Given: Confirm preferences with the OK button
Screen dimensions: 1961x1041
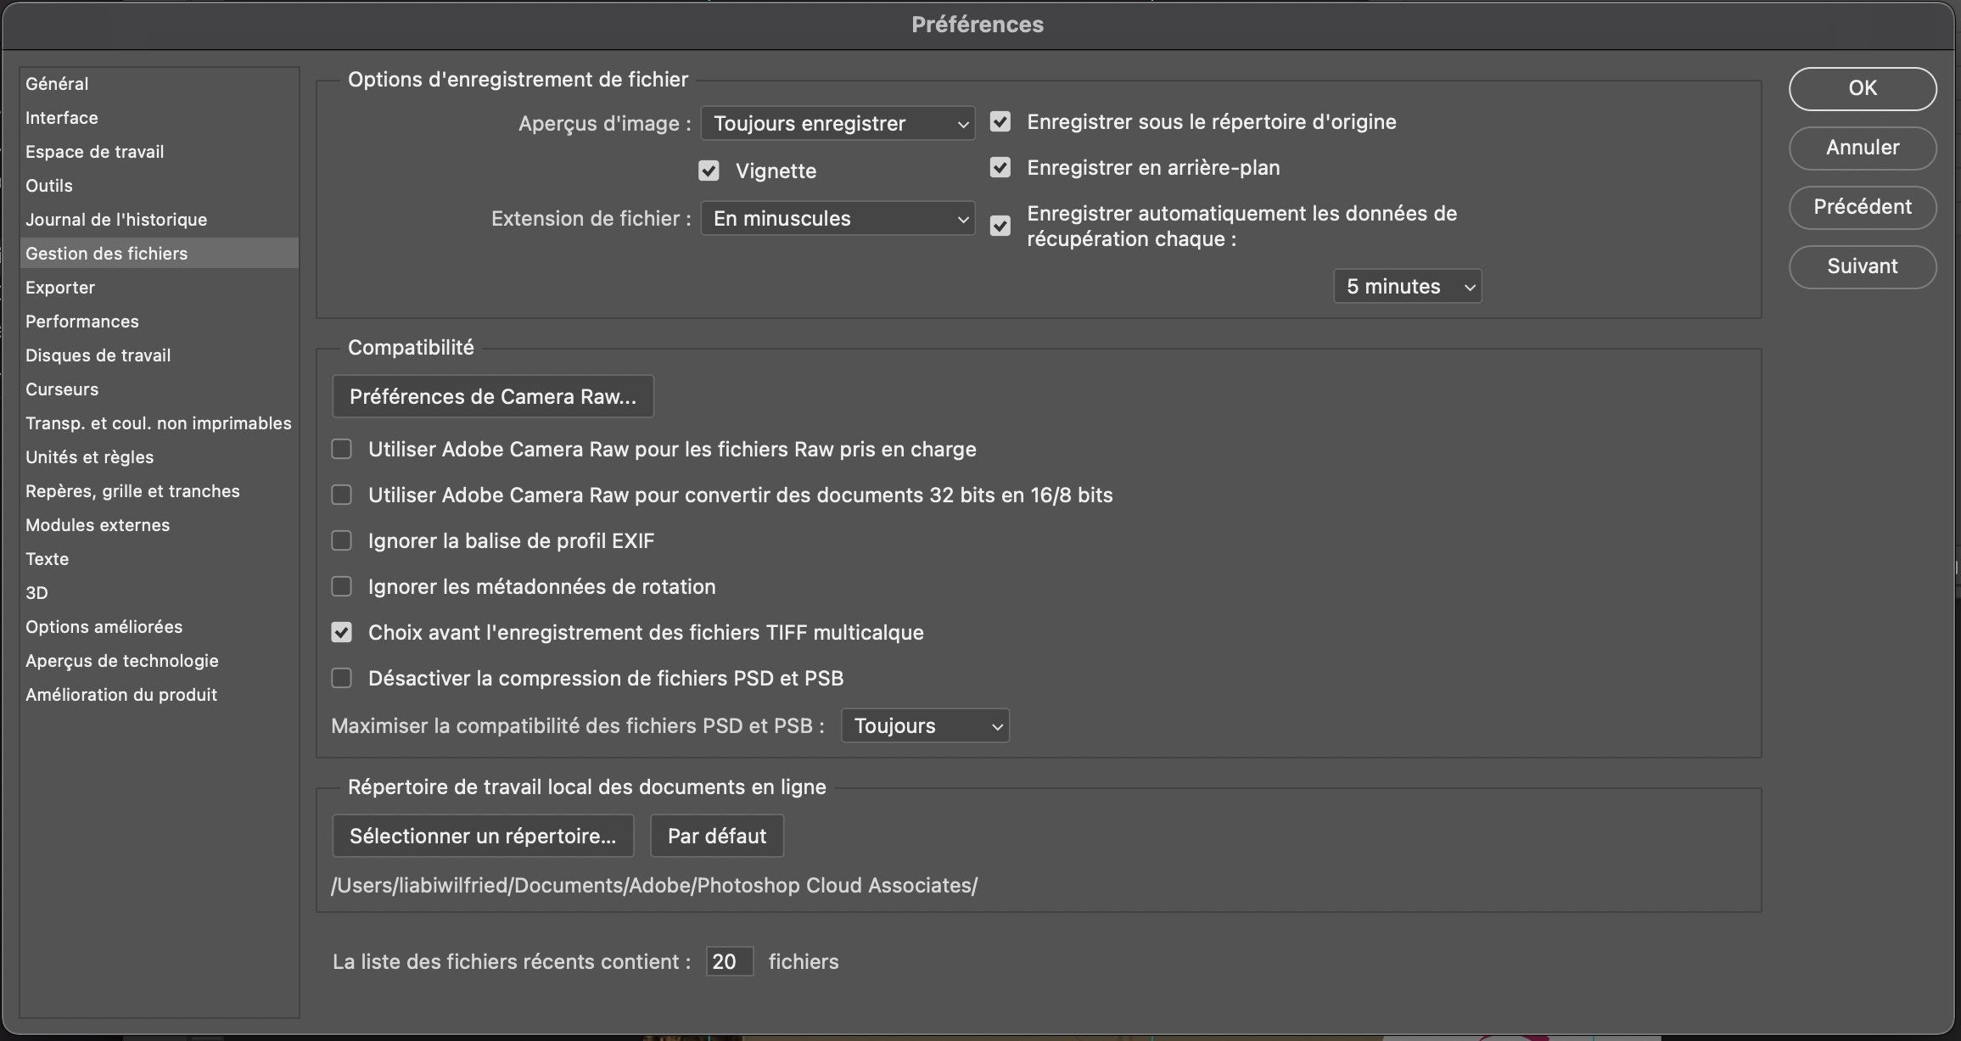Looking at the screenshot, I should click(1862, 88).
